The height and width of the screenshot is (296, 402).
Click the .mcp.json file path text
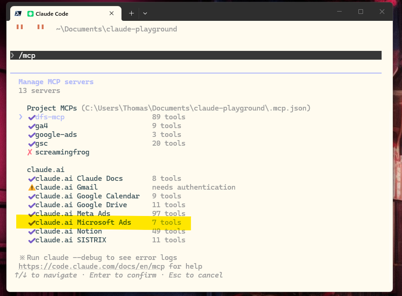coord(196,108)
